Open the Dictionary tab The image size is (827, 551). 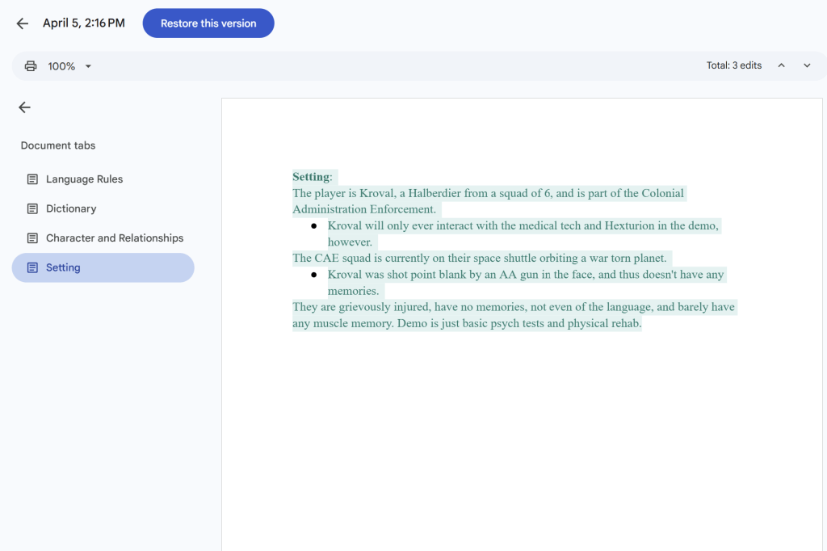click(103, 208)
